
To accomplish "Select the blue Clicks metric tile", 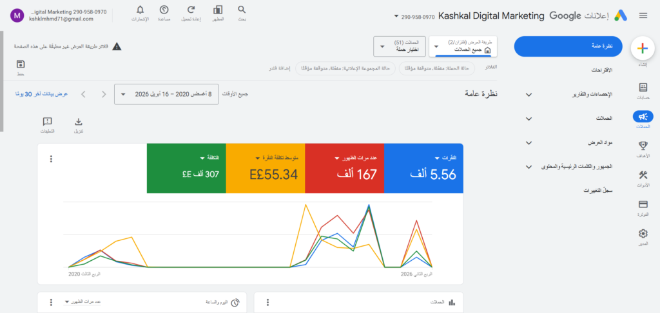I will coord(423,168).
